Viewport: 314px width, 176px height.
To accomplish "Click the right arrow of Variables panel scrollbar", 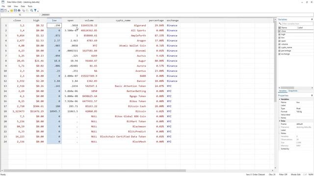I will tap(312, 88).
